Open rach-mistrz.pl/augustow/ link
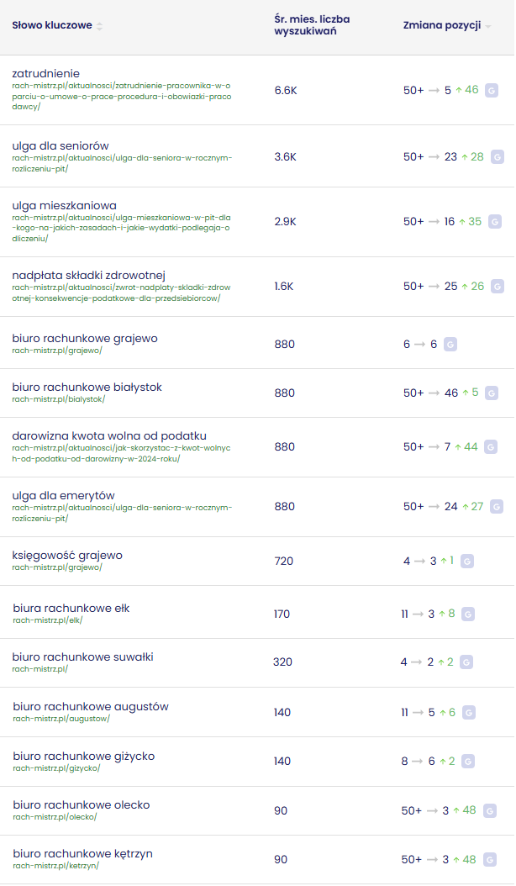The image size is (516, 886). click(61, 719)
